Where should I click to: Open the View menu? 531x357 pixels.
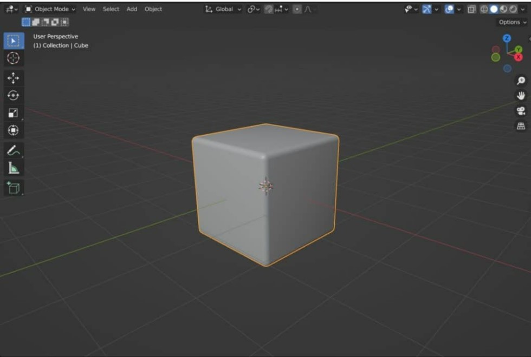[88, 9]
